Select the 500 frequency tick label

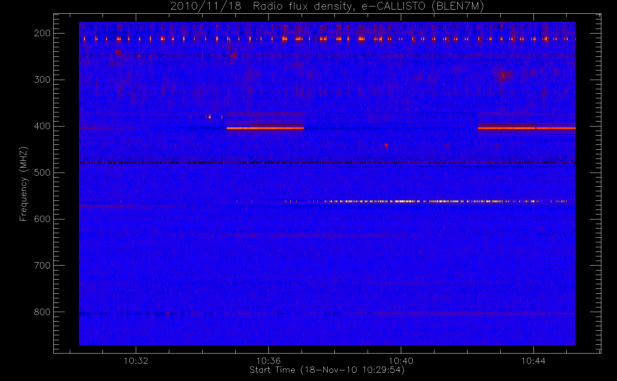[x=42, y=173]
